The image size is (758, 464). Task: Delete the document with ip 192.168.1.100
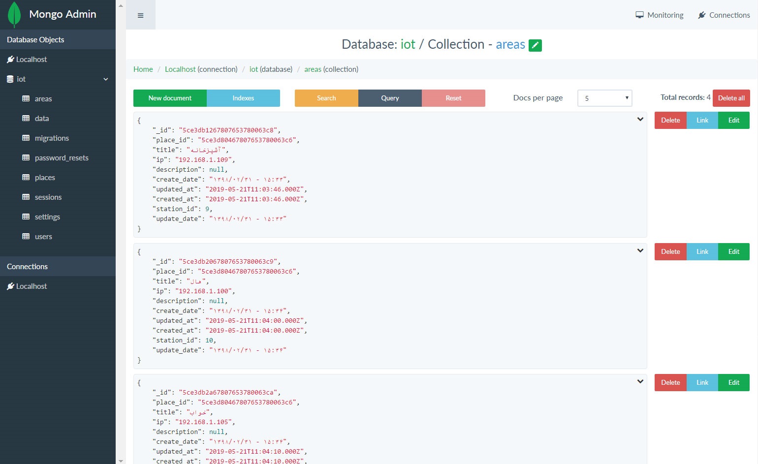pyautogui.click(x=670, y=251)
